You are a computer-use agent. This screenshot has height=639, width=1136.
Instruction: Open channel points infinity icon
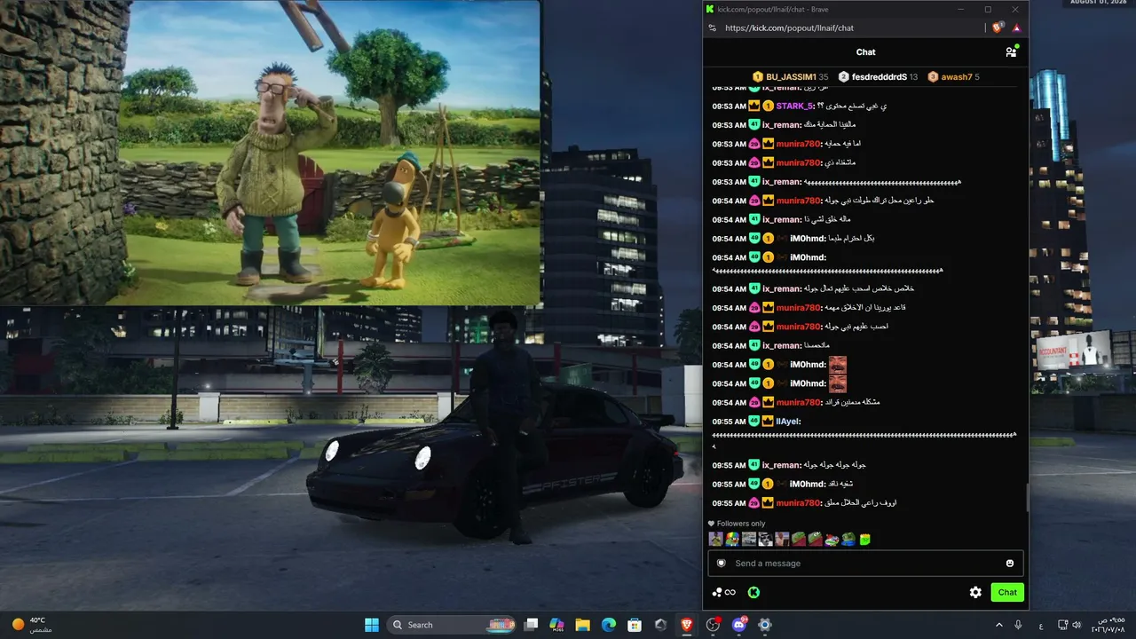pos(723,592)
